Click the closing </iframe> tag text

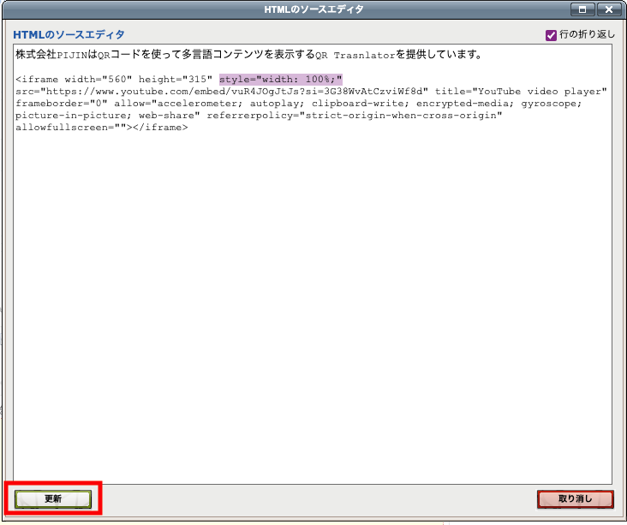pyautogui.click(x=160, y=127)
